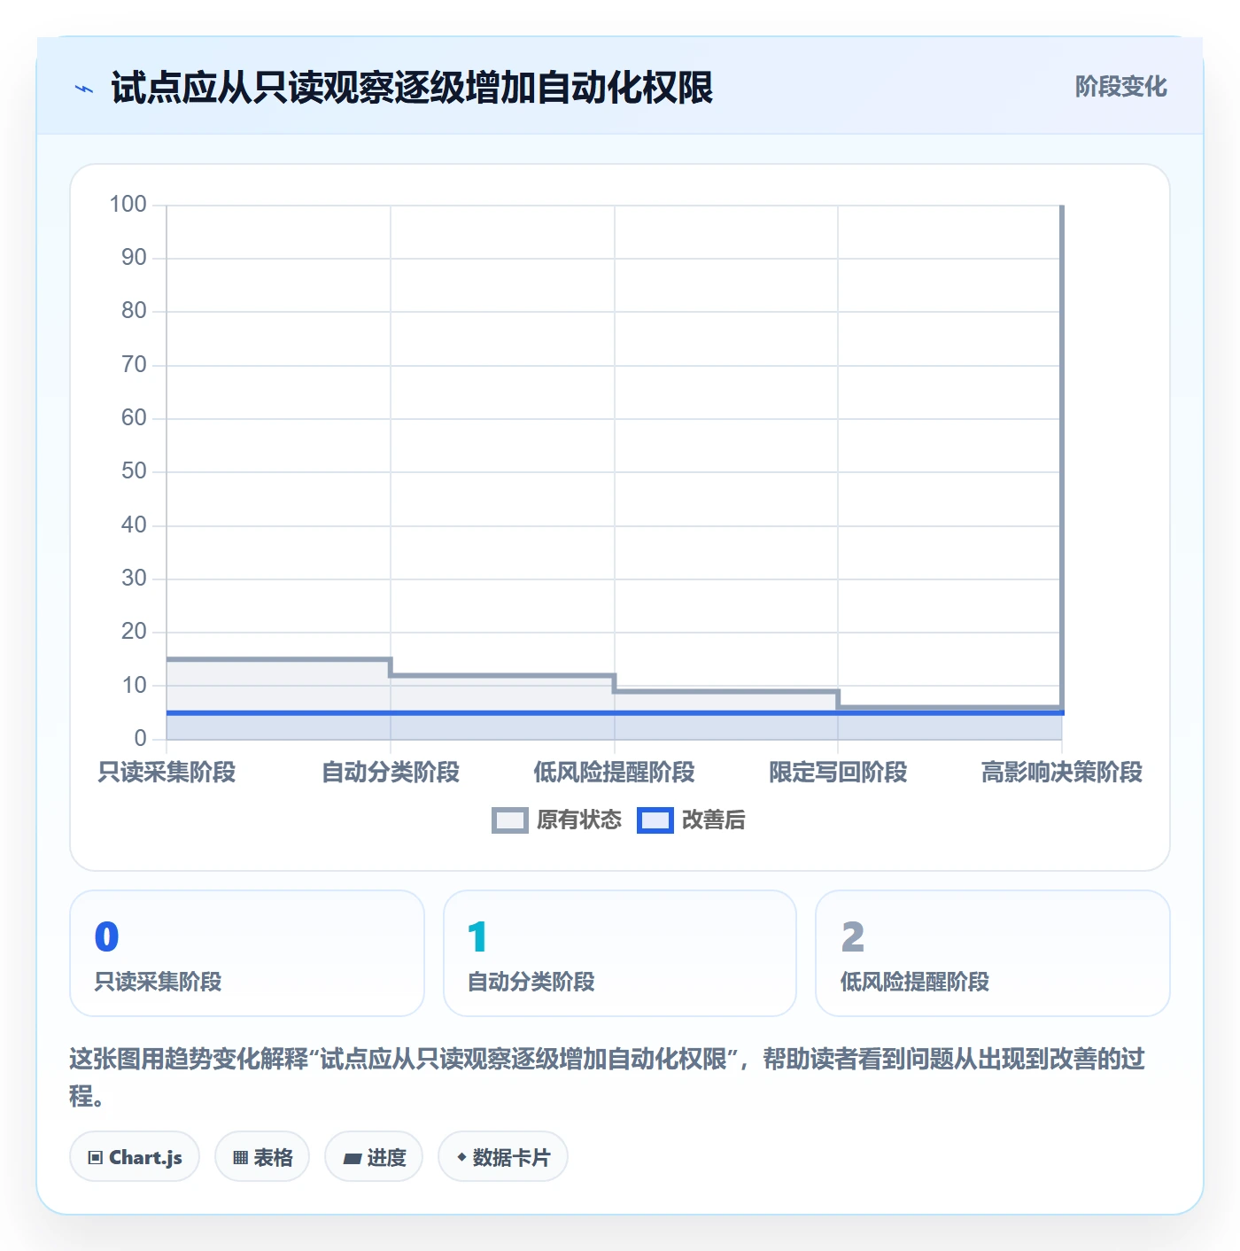Click the bar icon in 进度 chip
This screenshot has height=1251, width=1240.
pos(352,1159)
